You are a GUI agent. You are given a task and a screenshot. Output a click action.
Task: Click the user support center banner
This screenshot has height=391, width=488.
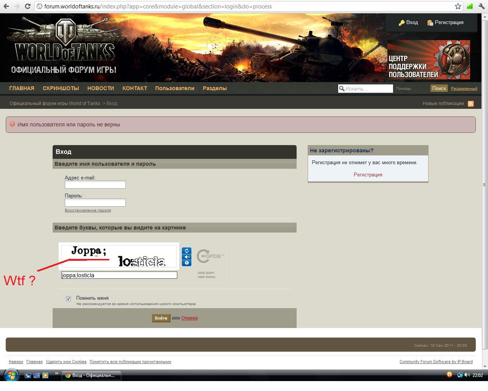429,60
